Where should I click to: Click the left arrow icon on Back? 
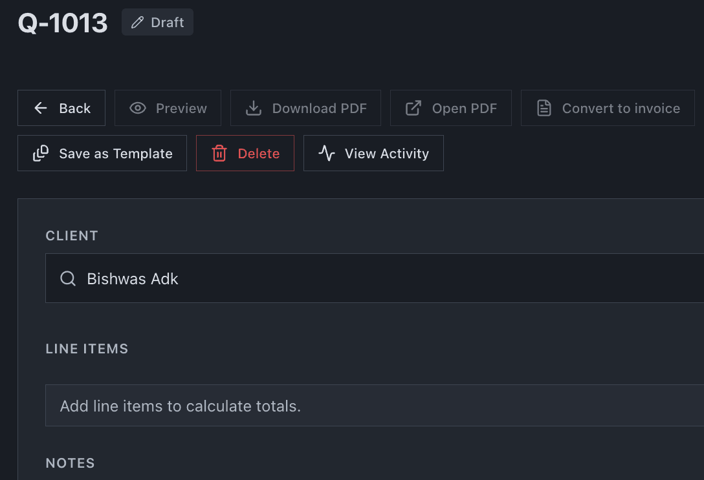point(40,108)
